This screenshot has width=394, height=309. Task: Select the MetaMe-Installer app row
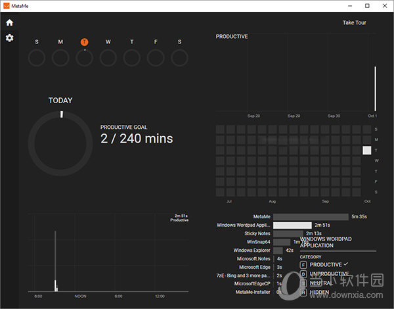(258, 292)
